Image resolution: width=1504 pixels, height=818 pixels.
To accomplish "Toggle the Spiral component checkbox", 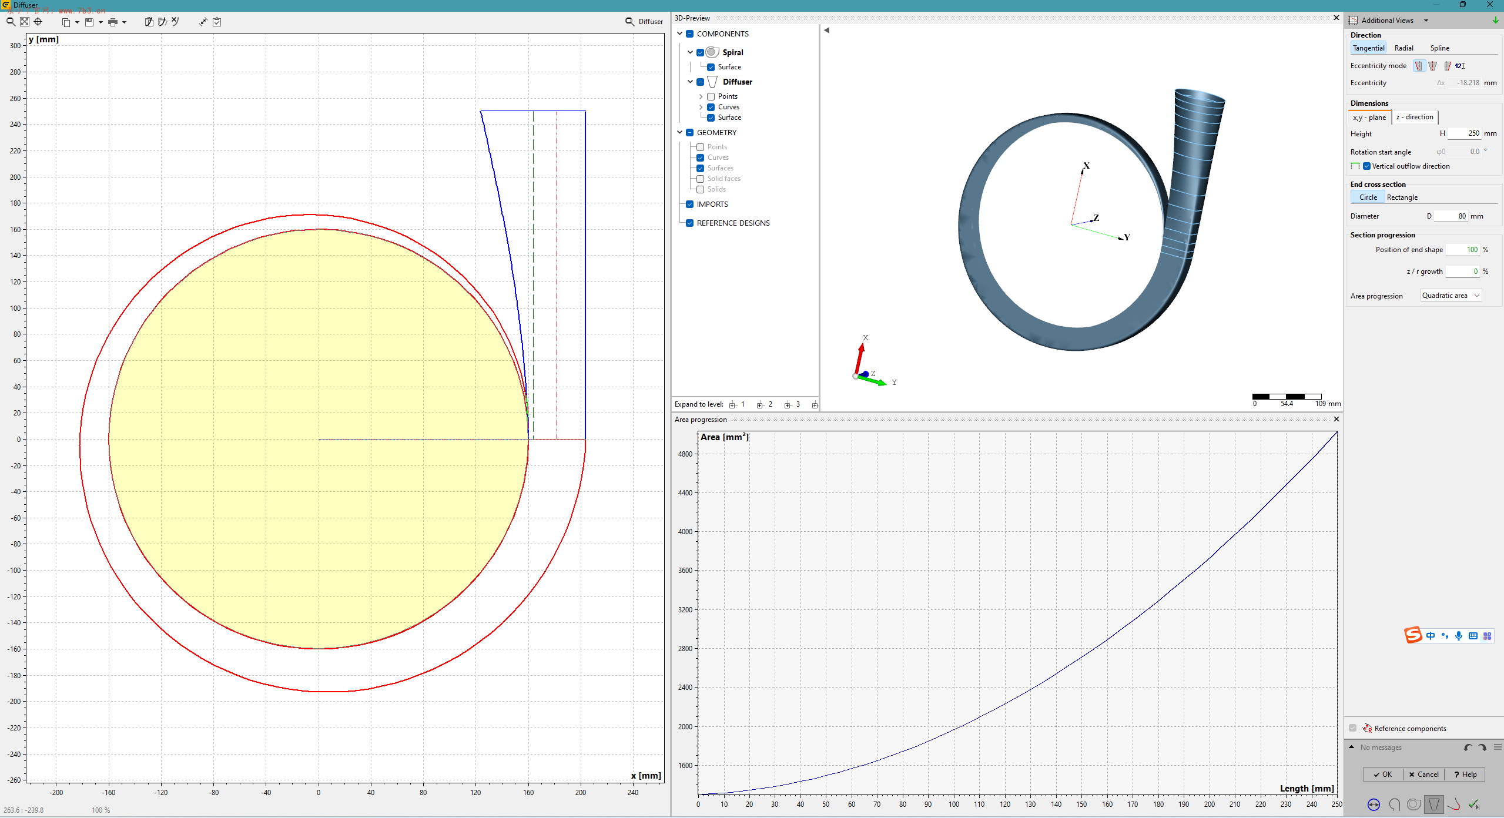I will 701,52.
